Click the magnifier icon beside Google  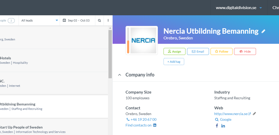[x=216, y=120]
